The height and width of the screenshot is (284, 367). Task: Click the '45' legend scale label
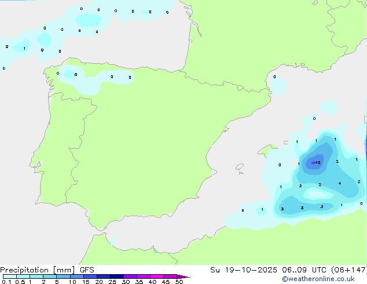pos(166,282)
